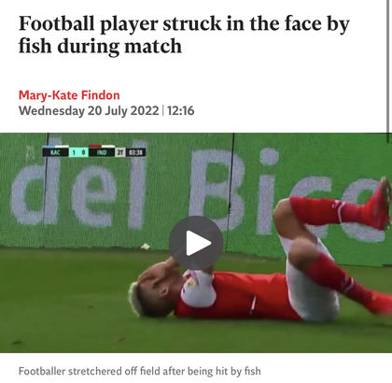This screenshot has width=392, height=383.
Task: Click the RAC team label in scoreboard
Action: 55,152
